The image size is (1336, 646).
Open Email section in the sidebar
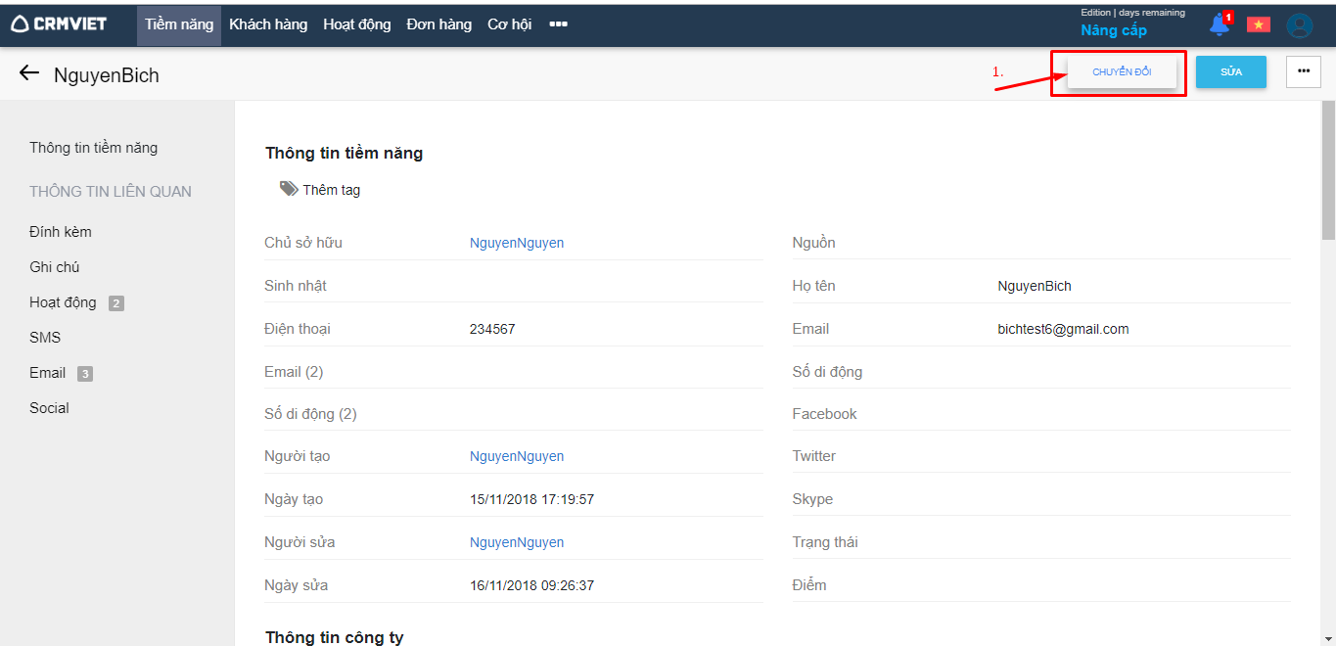48,373
